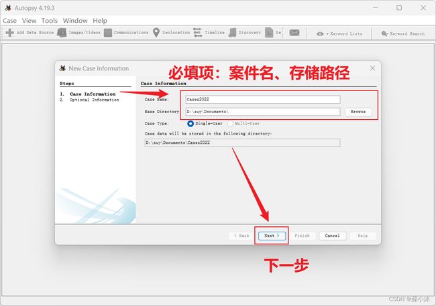The height and width of the screenshot is (306, 436).
Task: Open the Timeline toolbar icon
Action: pos(197,33)
